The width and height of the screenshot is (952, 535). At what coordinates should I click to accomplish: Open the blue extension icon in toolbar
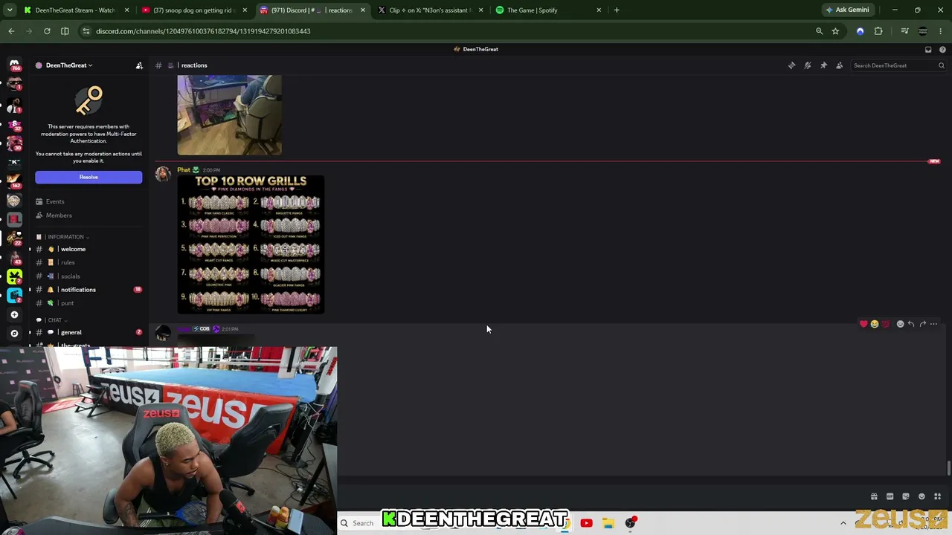(x=861, y=31)
